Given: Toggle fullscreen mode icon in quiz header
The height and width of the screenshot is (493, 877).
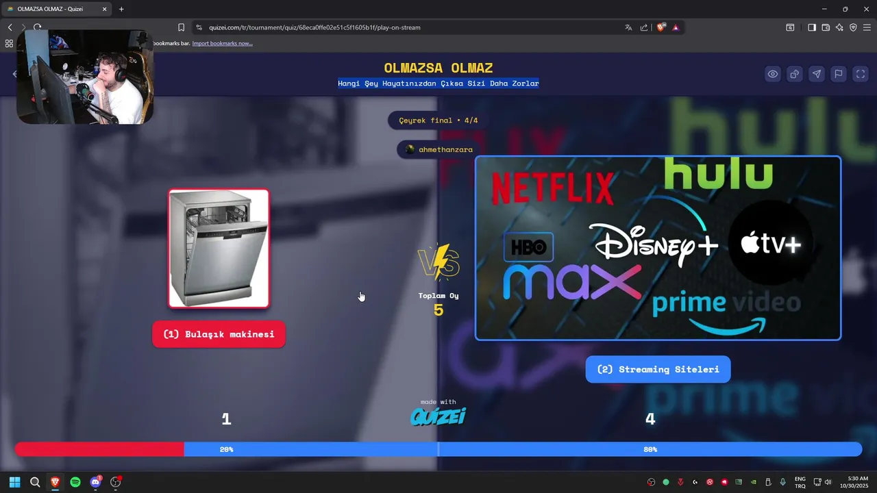Looking at the screenshot, I should [861, 74].
